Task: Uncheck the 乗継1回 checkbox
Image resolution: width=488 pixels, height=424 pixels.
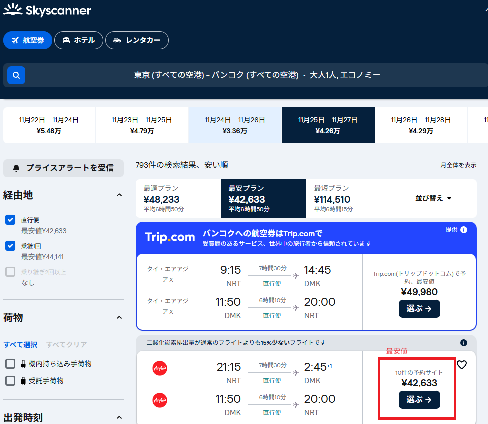Action: pos(10,246)
